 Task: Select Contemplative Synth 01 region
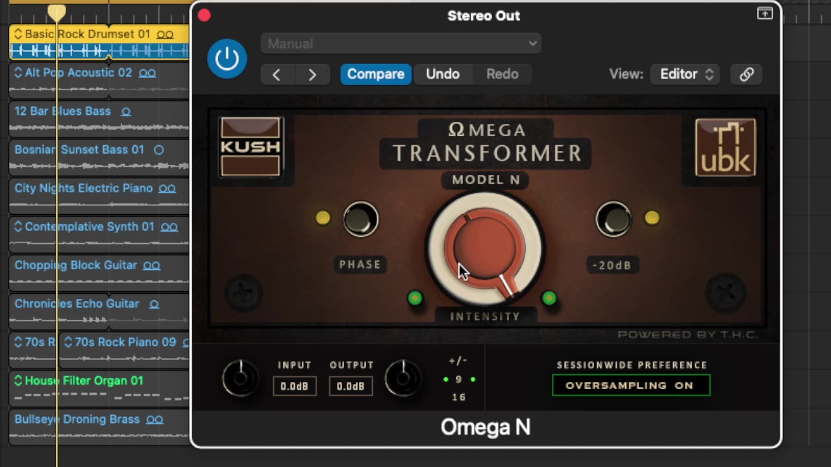click(x=99, y=235)
